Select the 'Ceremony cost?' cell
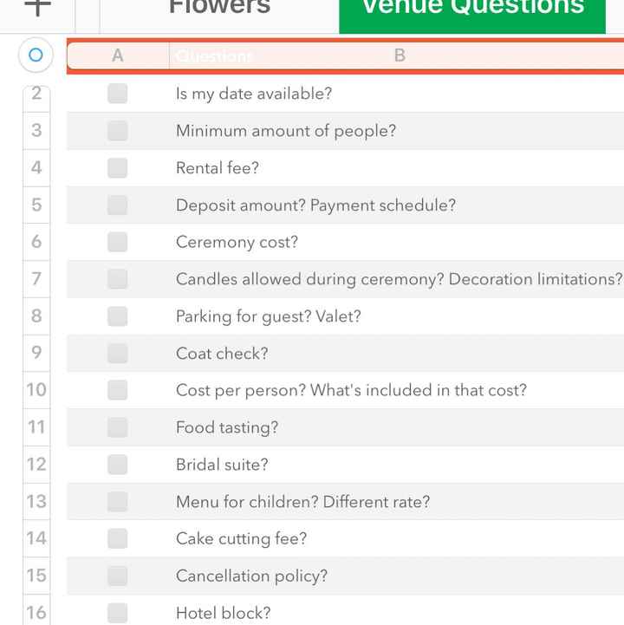 [x=237, y=243]
